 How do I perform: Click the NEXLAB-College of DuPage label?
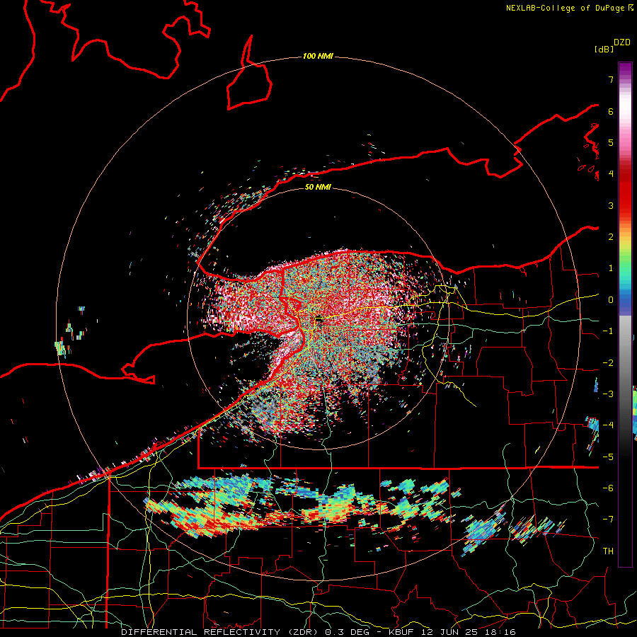tap(569, 8)
